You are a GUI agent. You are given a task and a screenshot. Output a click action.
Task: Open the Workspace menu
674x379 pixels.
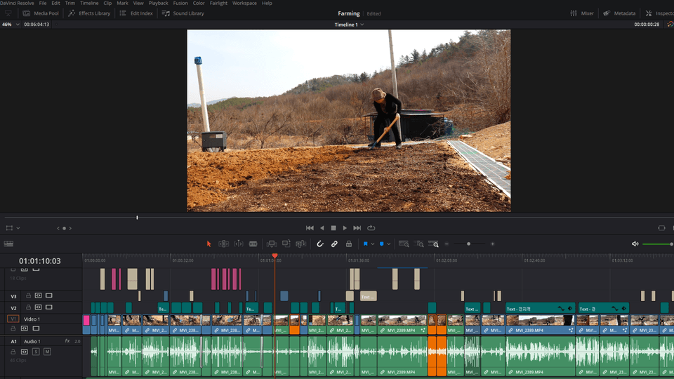(x=244, y=4)
